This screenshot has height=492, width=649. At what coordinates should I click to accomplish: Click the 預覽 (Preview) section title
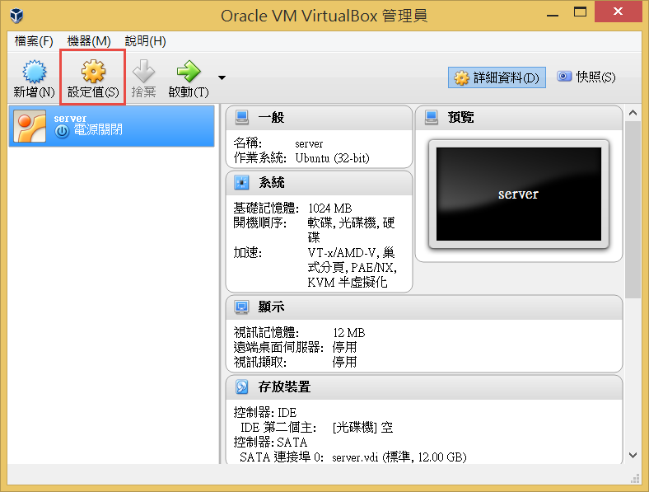point(460,117)
